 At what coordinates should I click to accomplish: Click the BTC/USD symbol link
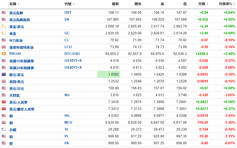pyautogui.click(x=72, y=54)
